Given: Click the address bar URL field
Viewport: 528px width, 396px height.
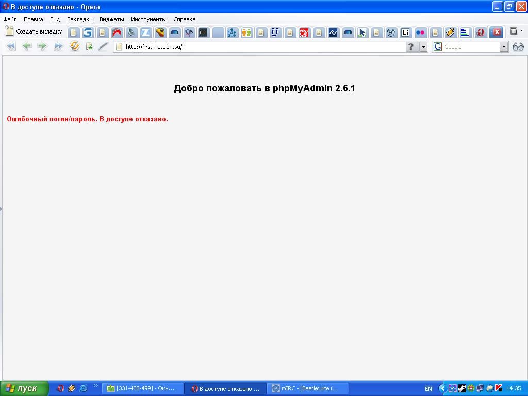Looking at the screenshot, I should point(259,47).
